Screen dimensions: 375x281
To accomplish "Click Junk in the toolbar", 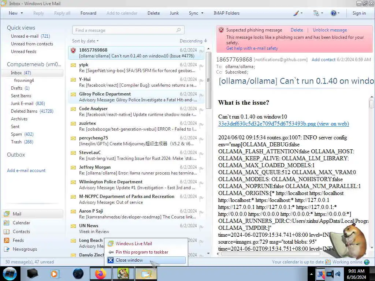I will click(x=174, y=13).
